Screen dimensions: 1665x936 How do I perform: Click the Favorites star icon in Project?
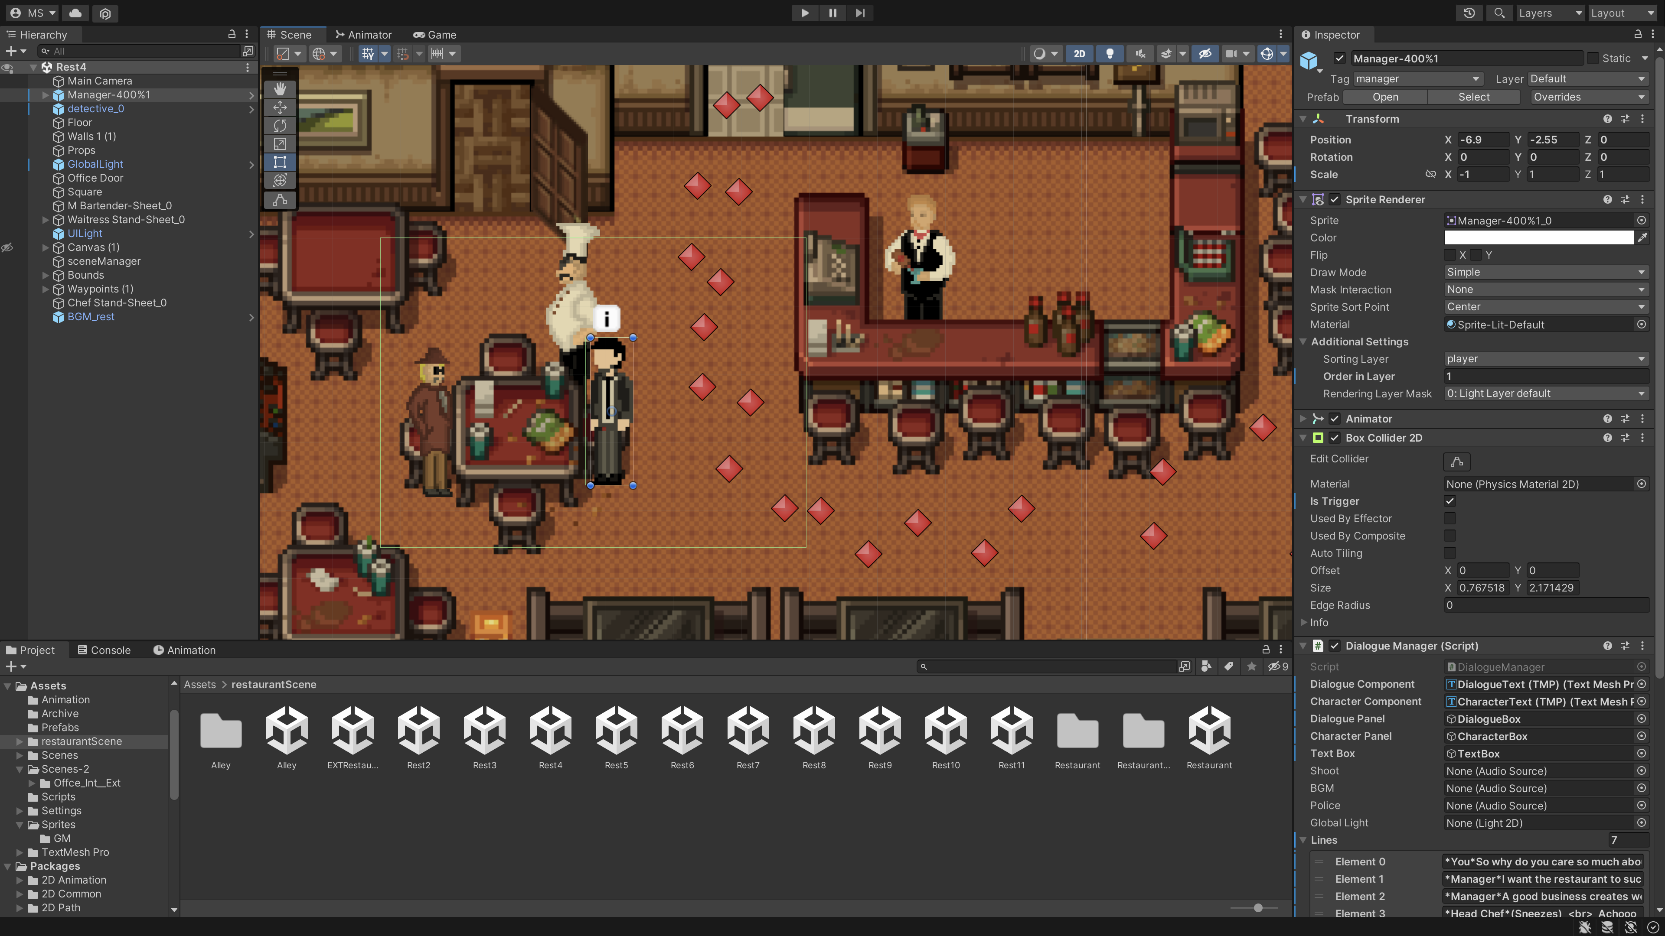click(1252, 666)
